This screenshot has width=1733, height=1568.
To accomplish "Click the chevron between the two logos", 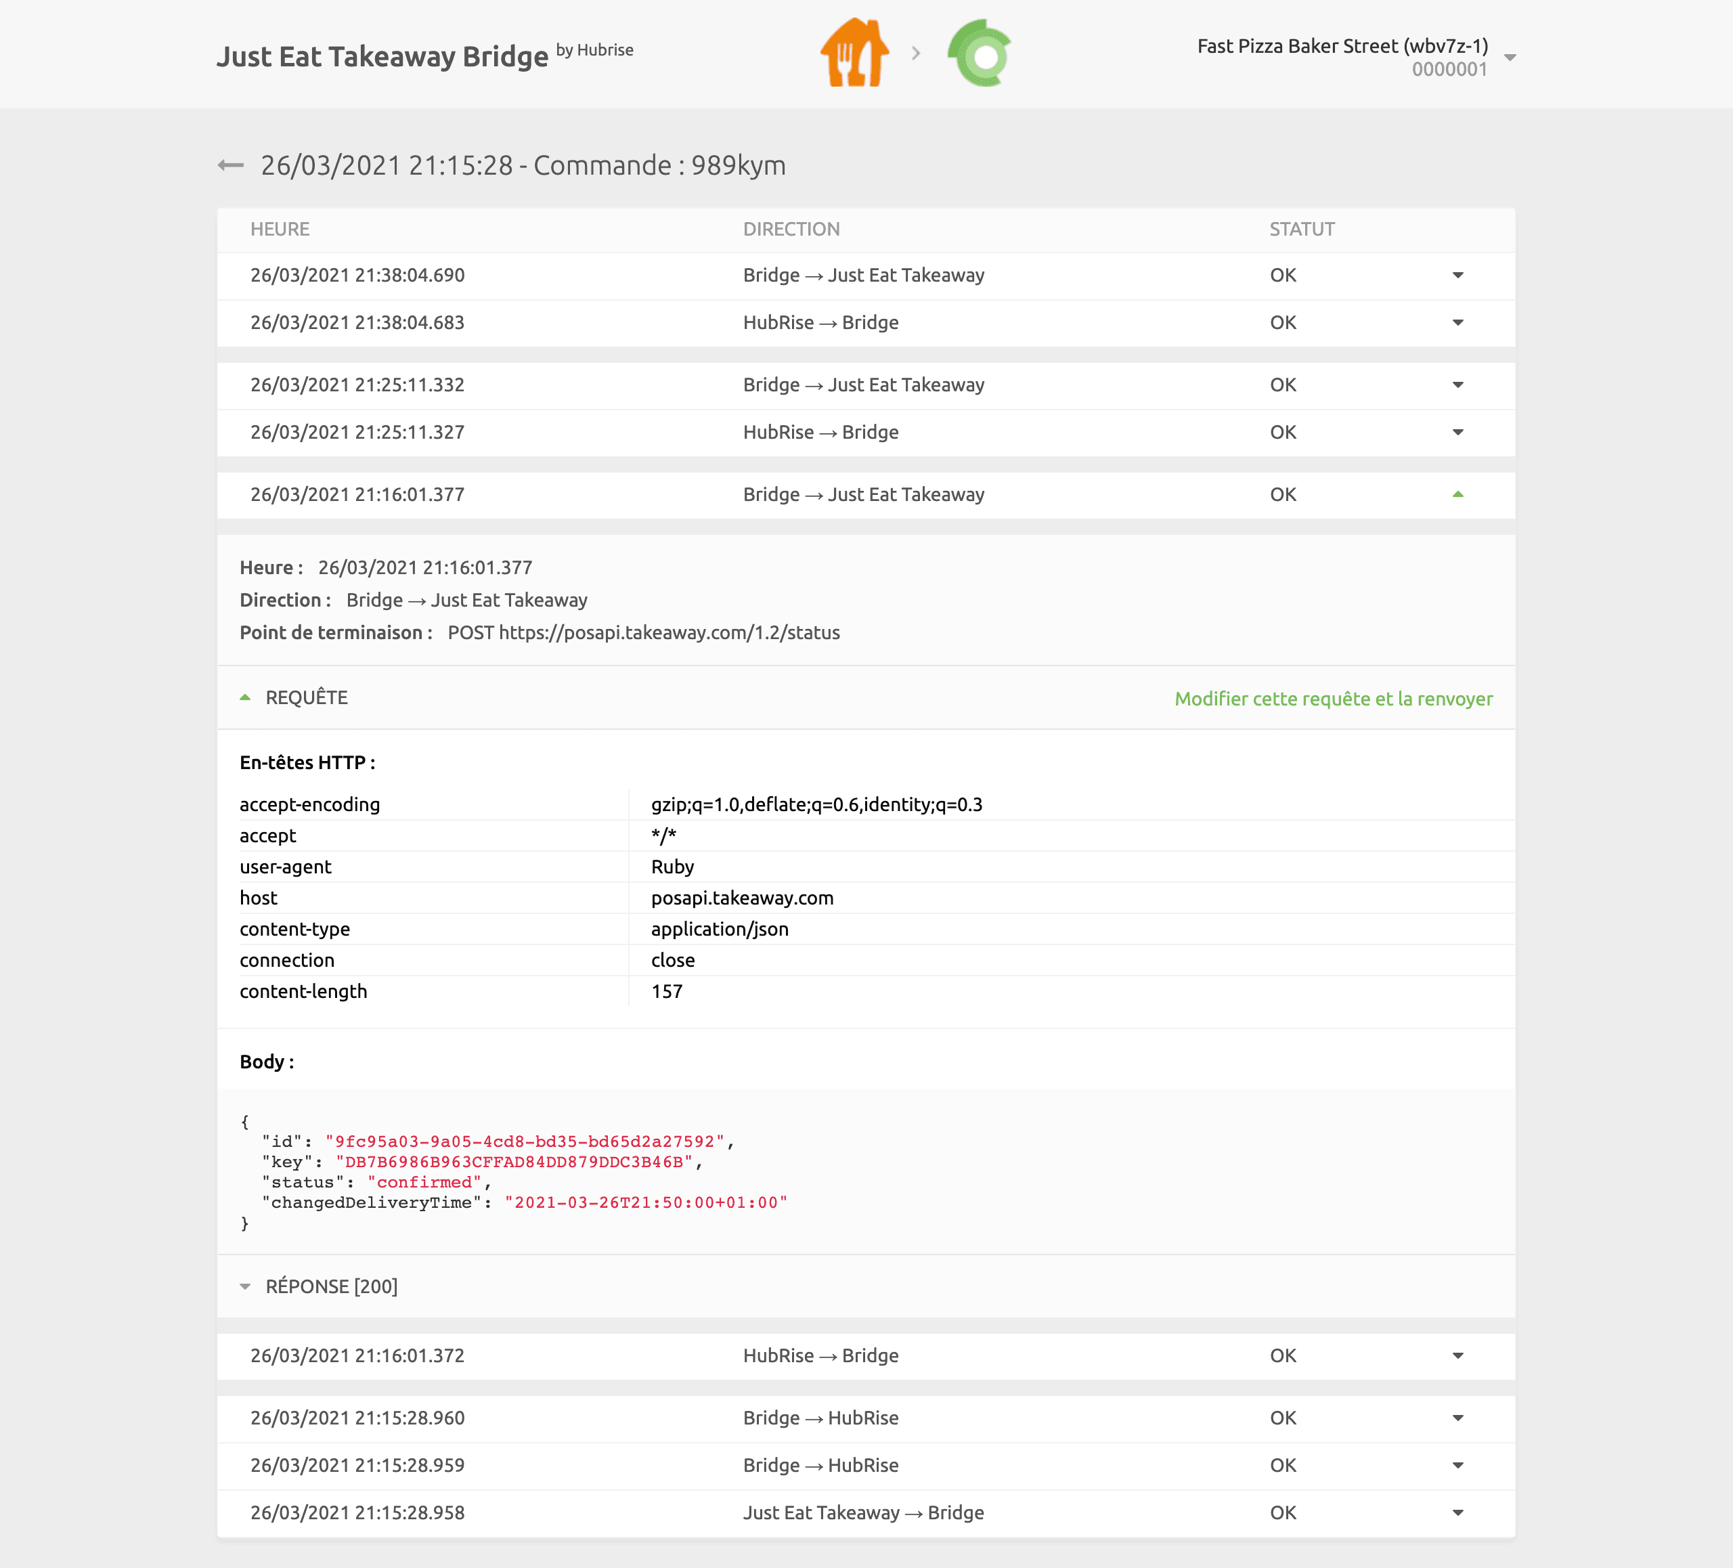I will [917, 53].
